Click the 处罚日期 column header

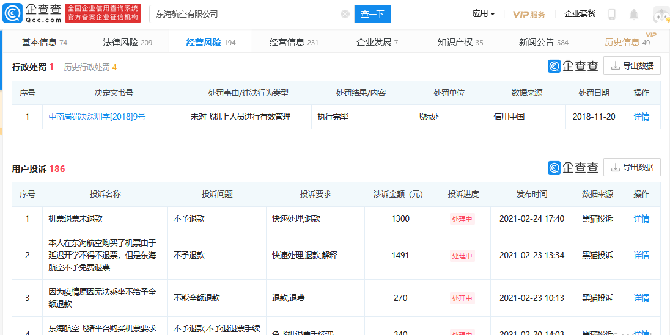coord(594,93)
